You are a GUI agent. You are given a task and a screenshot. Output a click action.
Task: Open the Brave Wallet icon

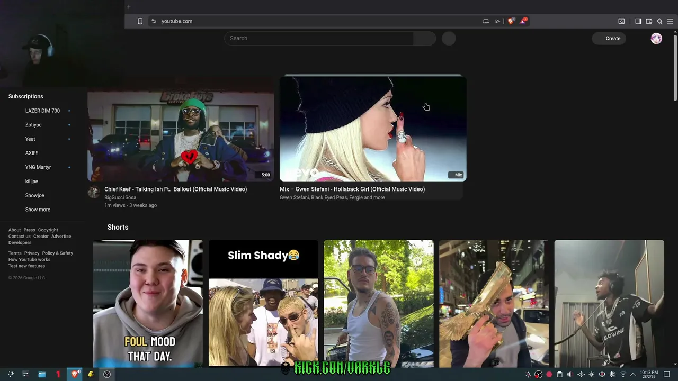[649, 21]
